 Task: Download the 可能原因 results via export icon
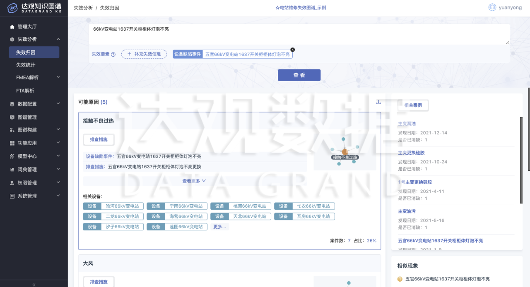click(x=378, y=102)
